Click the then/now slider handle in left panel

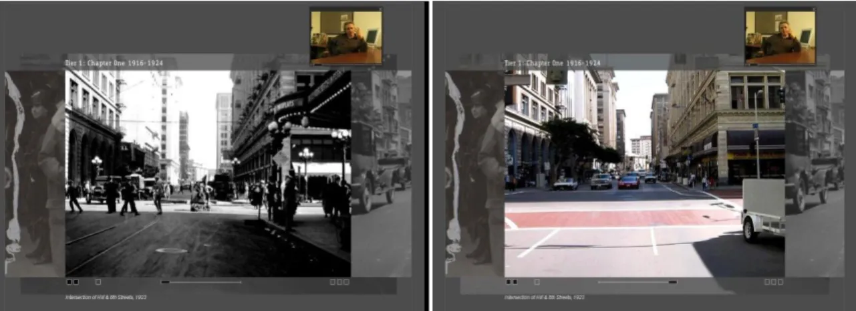165,282
